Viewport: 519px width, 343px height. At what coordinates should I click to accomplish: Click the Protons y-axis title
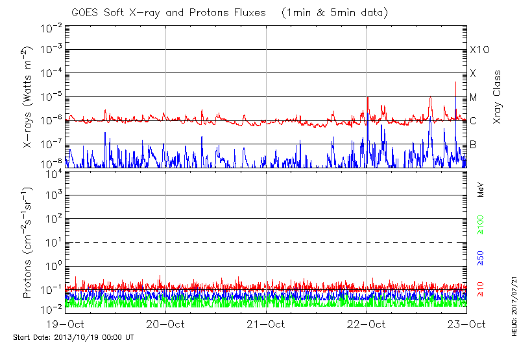29,243
